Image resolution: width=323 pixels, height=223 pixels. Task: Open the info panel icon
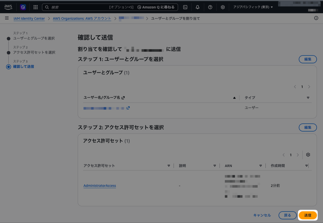(x=316, y=18)
